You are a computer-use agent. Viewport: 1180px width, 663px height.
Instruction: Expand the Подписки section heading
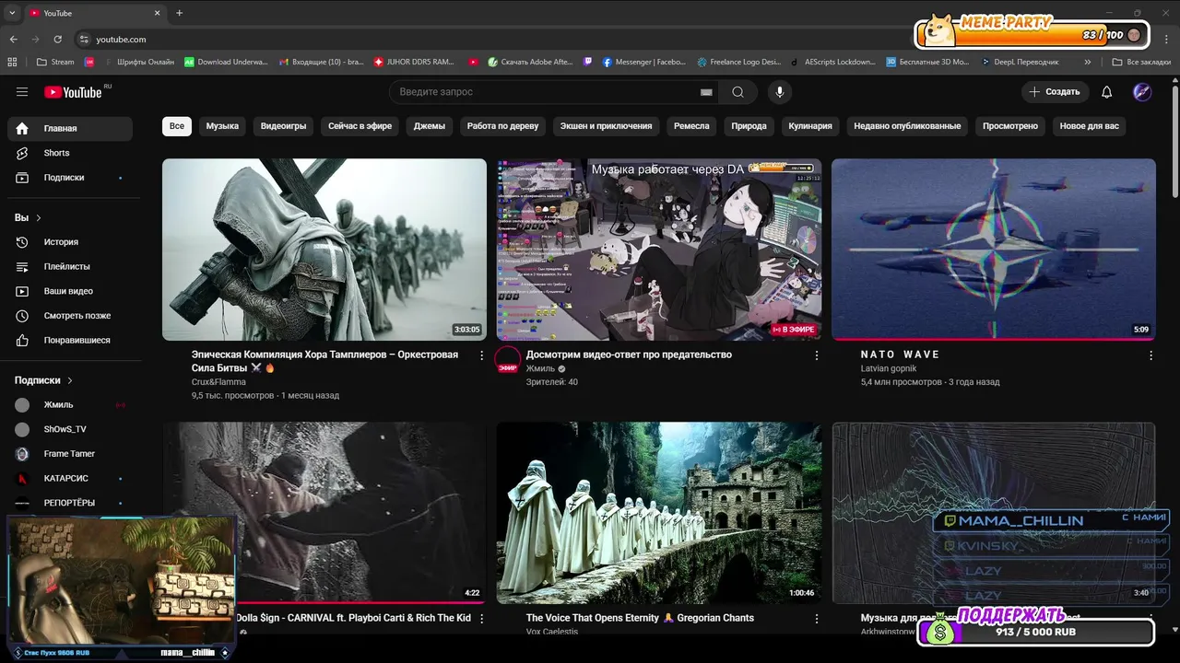[x=43, y=380]
